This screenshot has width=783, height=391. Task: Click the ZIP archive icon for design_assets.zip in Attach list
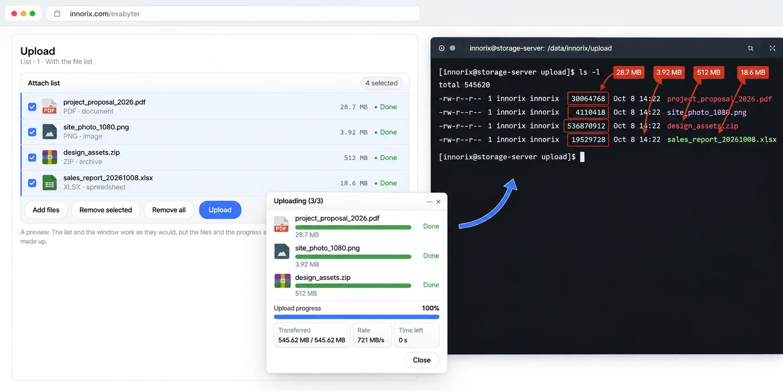tap(49, 157)
